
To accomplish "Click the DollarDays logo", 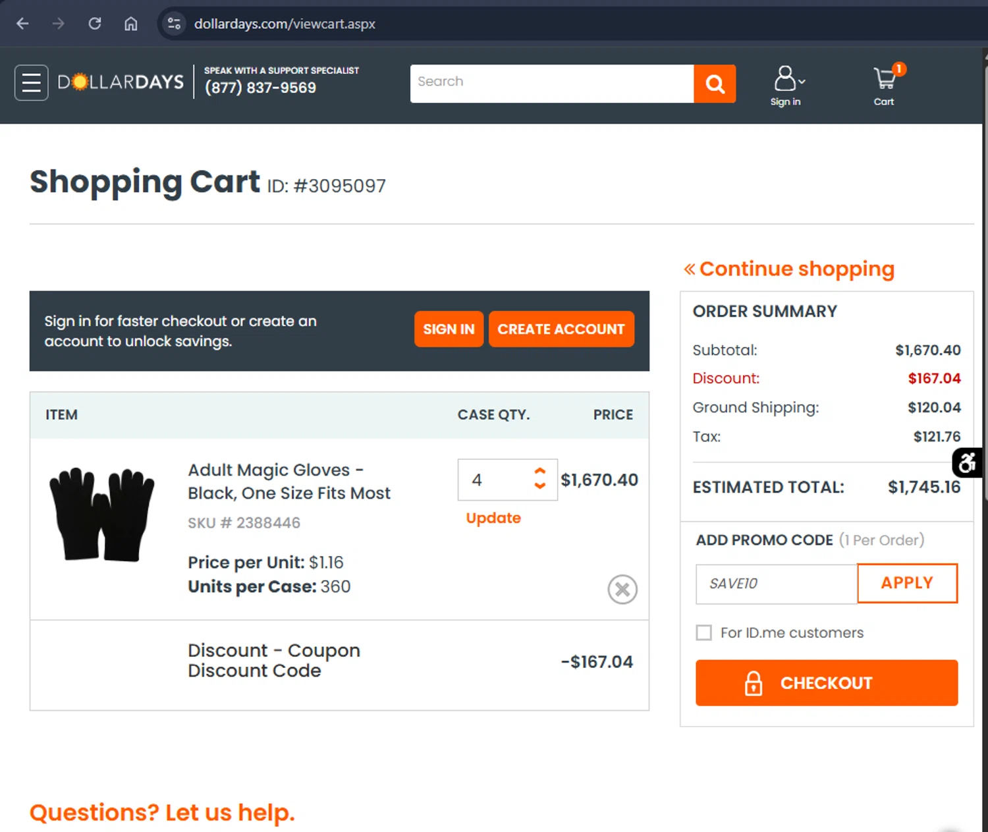I will pos(121,82).
